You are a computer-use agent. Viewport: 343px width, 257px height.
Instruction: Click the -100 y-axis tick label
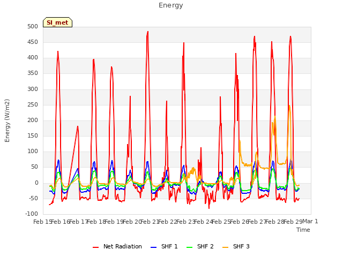pyautogui.click(x=32, y=214)
